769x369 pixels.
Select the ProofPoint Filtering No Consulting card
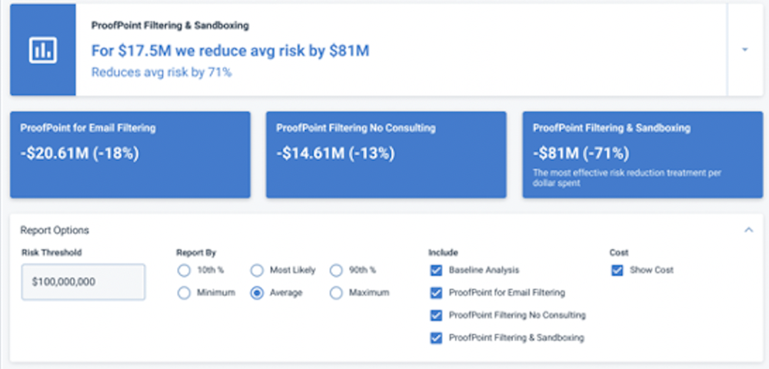[x=386, y=155]
